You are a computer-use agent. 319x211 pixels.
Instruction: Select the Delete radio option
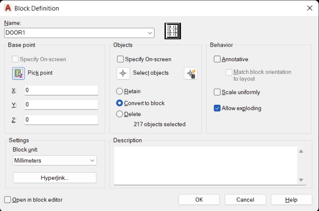point(119,114)
